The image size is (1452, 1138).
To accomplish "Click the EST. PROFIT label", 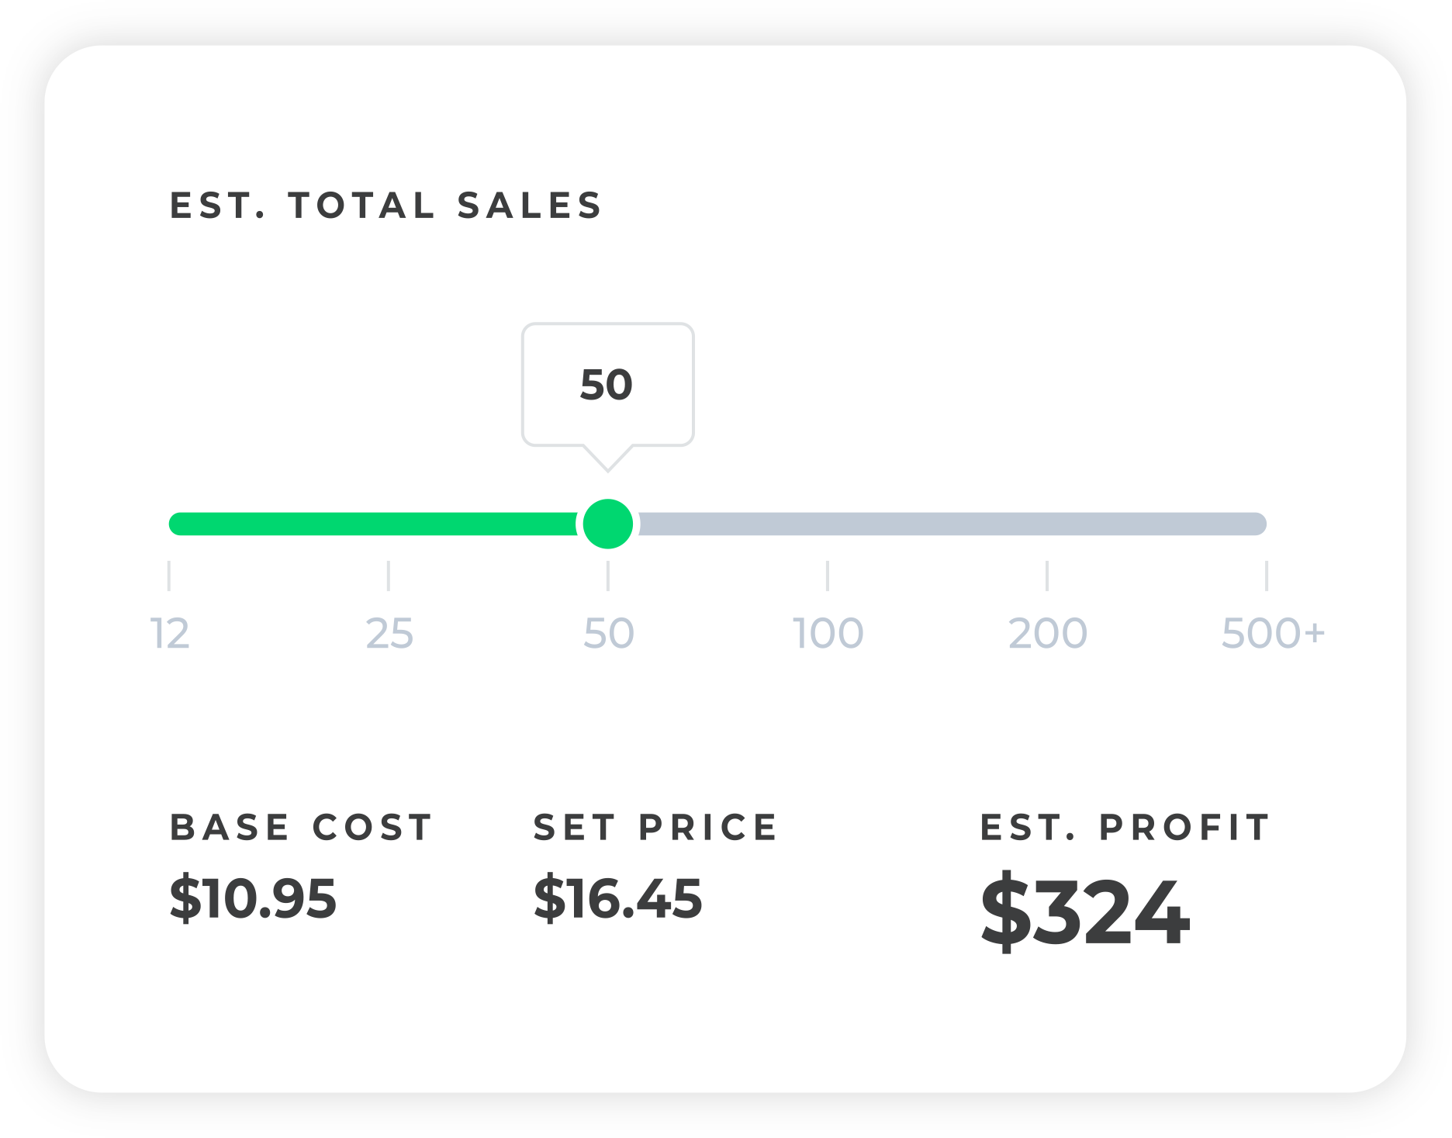I will point(1125,828).
